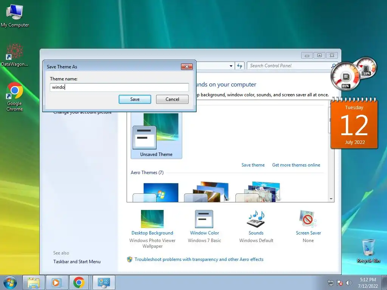Select the Control Panel taskbar item

coord(104,282)
